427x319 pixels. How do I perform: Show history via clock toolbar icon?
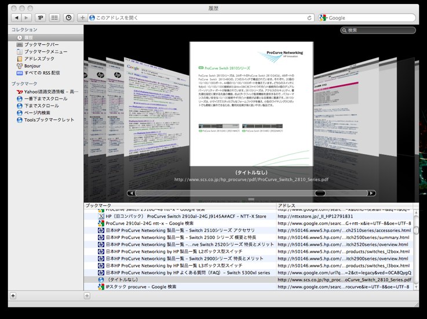click(x=68, y=18)
